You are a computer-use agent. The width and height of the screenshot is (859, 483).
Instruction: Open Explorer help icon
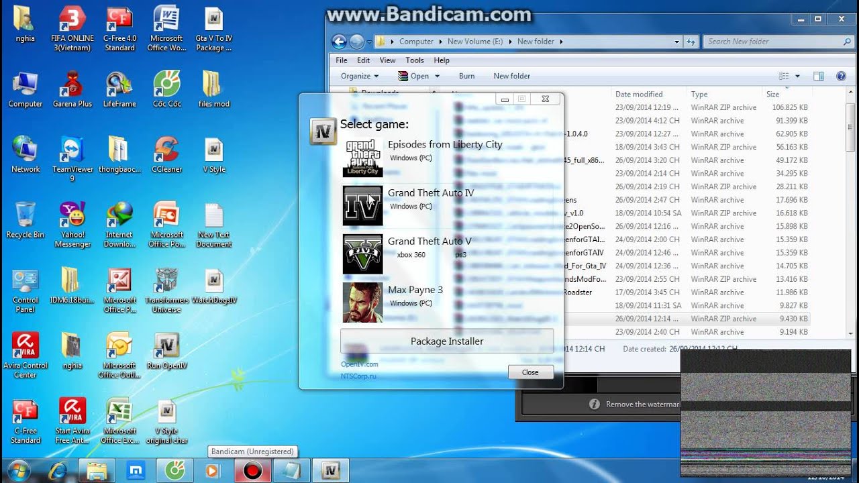tap(841, 76)
